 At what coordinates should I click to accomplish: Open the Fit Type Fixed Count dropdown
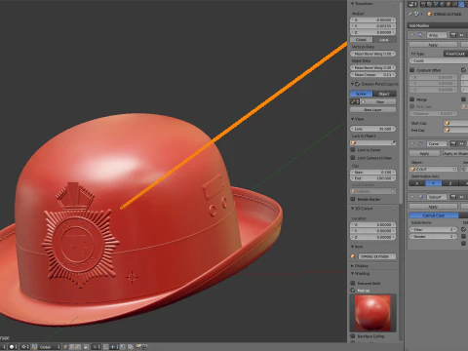coord(455,54)
